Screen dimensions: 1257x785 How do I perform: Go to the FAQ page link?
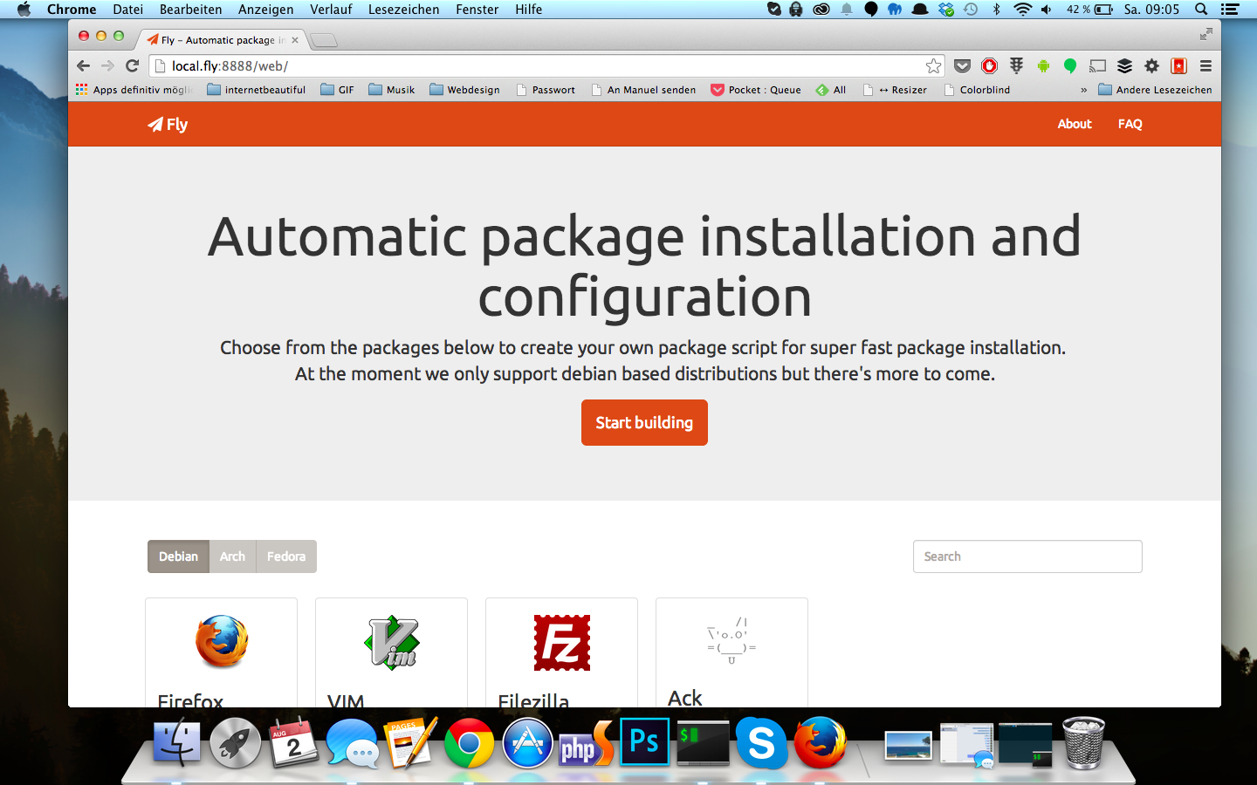point(1130,124)
